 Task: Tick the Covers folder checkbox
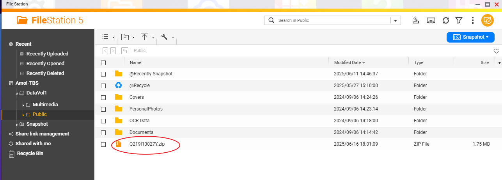pos(103,97)
